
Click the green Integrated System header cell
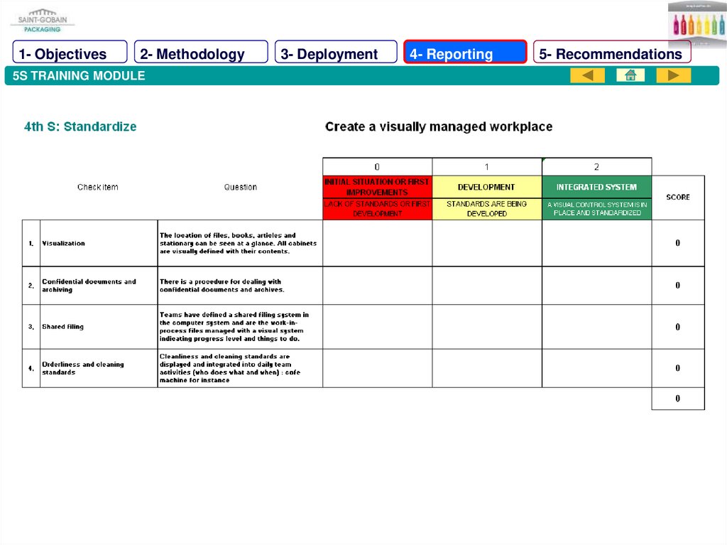596,188
